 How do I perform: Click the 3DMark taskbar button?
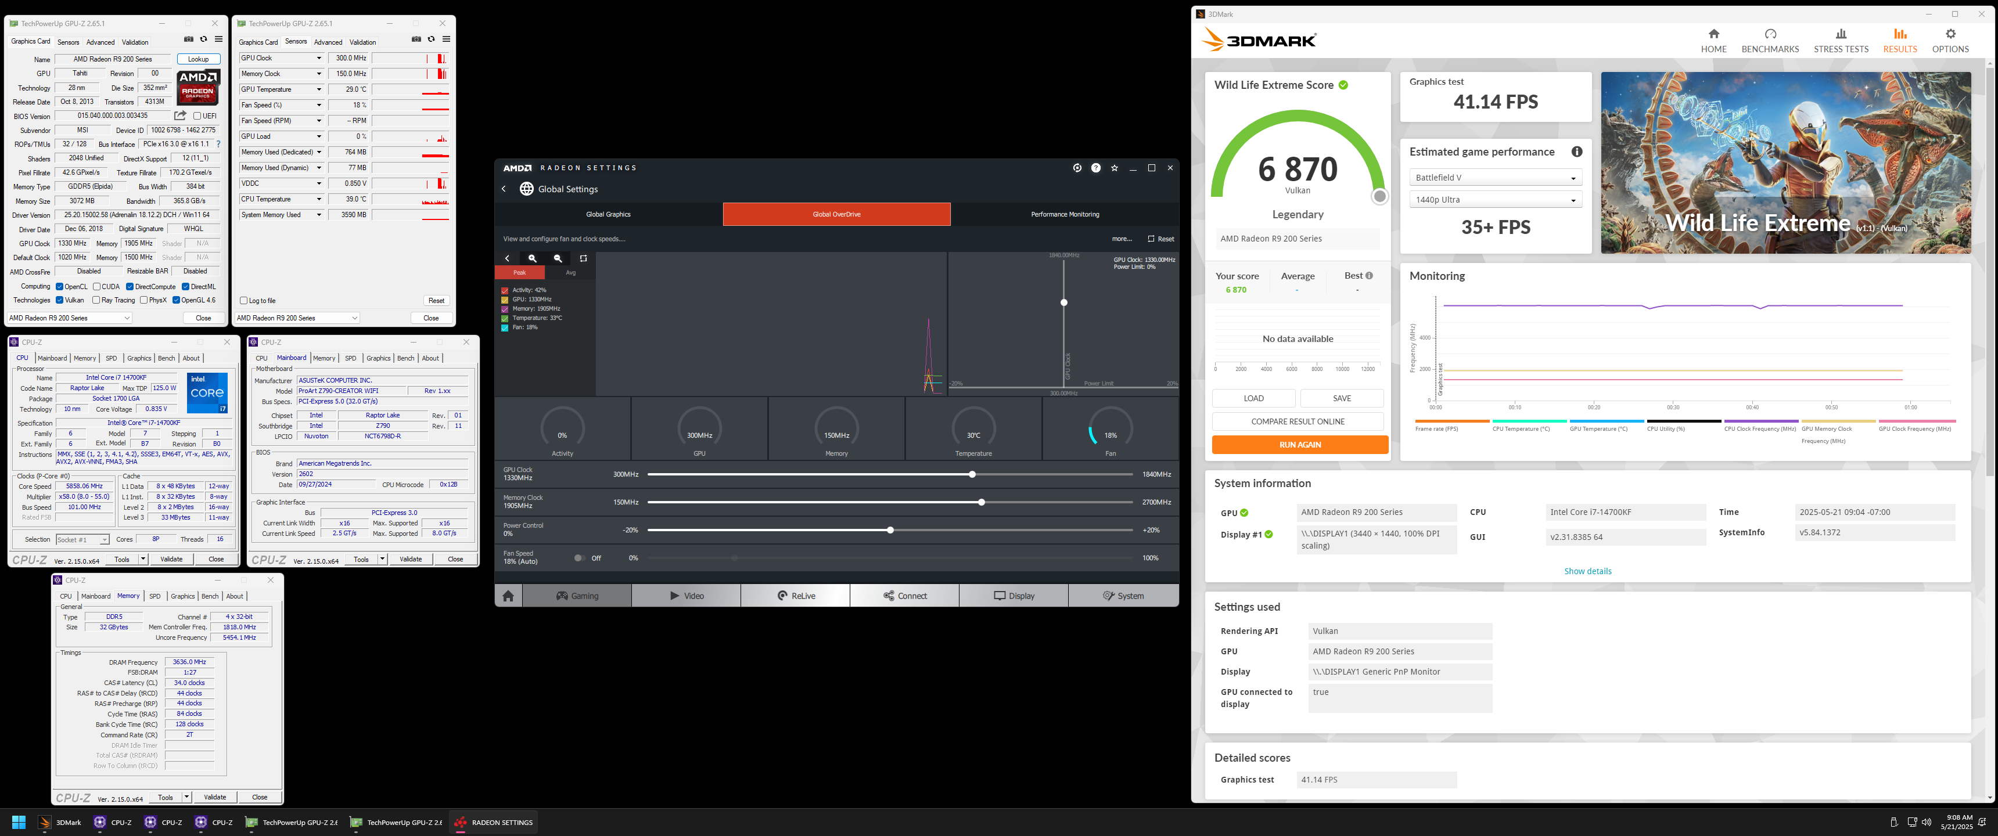coord(60,822)
